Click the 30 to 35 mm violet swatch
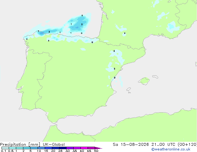The width and height of the screenshot is (197, 152). [70, 148]
